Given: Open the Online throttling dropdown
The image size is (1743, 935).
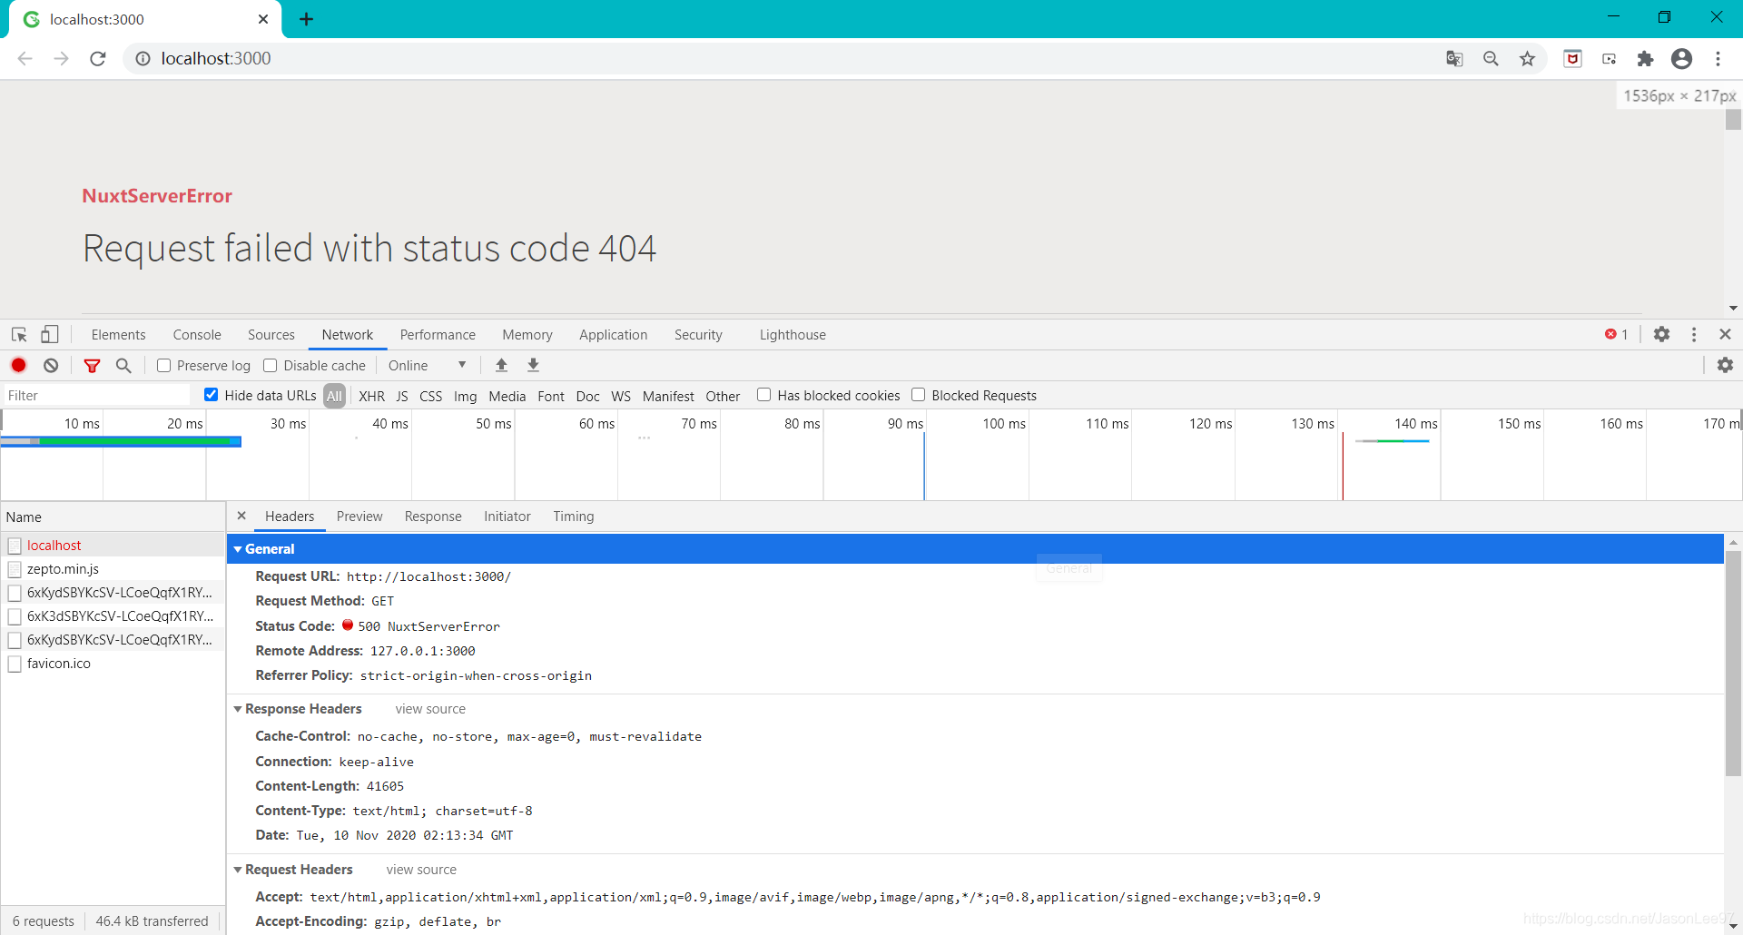Looking at the screenshot, I should 427,365.
